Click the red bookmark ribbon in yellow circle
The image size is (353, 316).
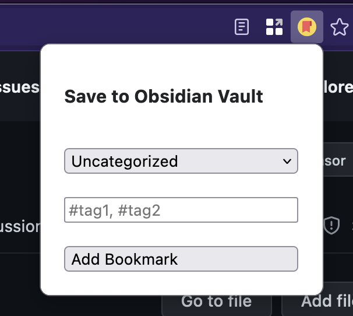pyautogui.click(x=307, y=27)
